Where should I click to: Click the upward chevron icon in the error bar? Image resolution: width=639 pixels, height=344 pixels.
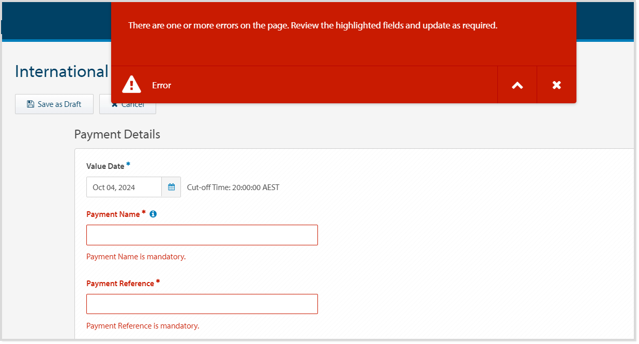[517, 84]
